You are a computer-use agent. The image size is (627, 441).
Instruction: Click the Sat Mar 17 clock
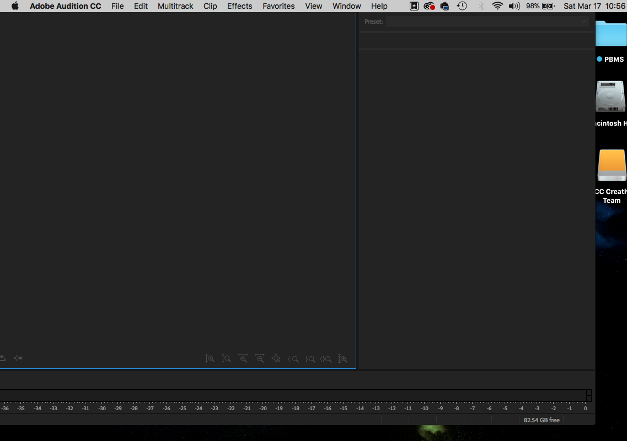pos(594,6)
